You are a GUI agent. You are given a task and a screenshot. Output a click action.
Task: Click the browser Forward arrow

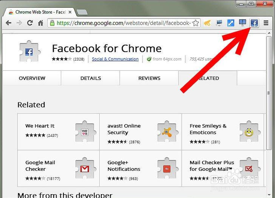(19, 23)
